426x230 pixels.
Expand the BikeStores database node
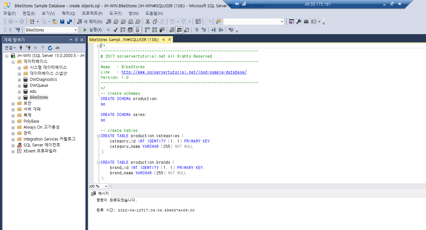point(20,98)
